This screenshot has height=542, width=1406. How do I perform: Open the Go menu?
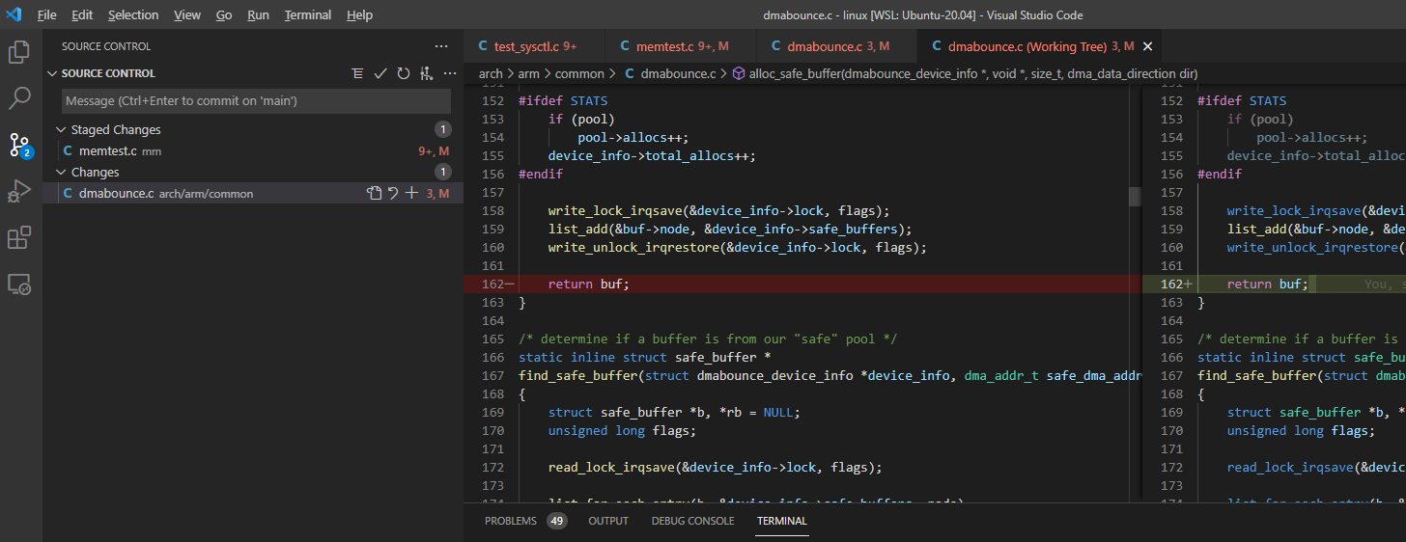(224, 14)
